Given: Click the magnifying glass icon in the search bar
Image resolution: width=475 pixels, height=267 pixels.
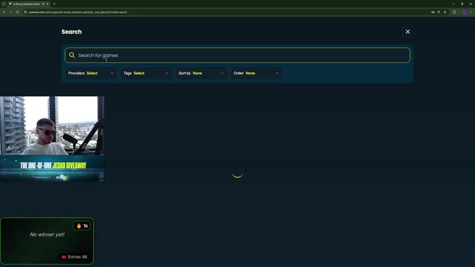Looking at the screenshot, I should tap(72, 55).
